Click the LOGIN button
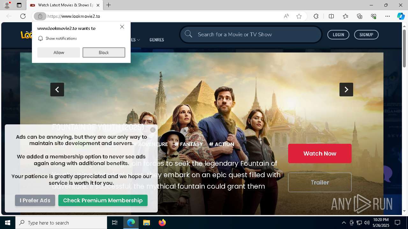This screenshot has height=229, width=408. pyautogui.click(x=338, y=35)
